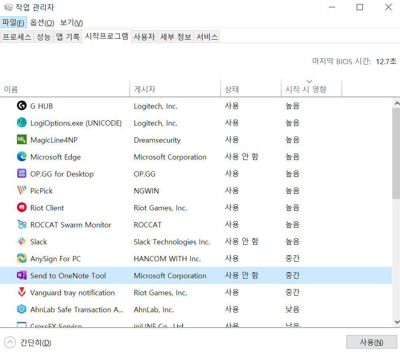400x355 pixels.
Task: Select the MagicLine4NP name text
Action: pyautogui.click(x=54, y=140)
